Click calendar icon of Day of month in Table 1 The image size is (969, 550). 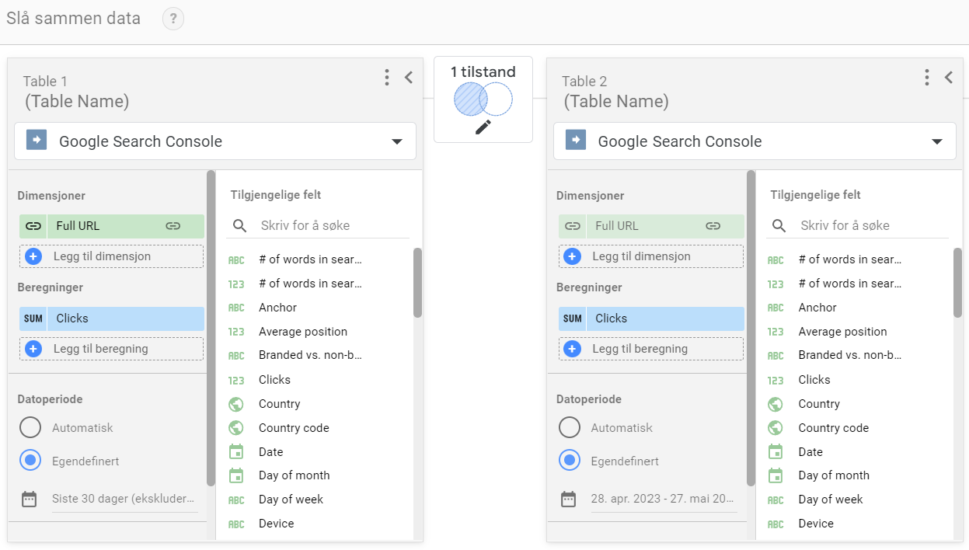tap(236, 475)
